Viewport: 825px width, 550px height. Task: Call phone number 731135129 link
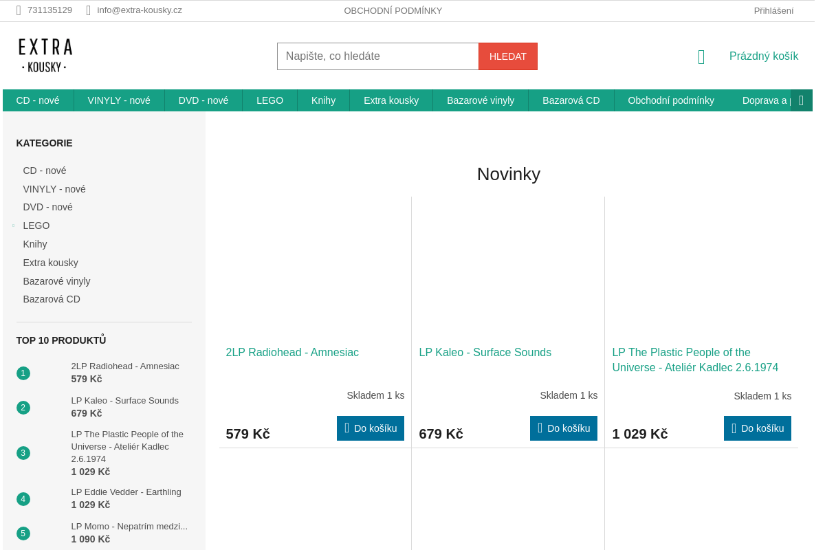point(49,10)
